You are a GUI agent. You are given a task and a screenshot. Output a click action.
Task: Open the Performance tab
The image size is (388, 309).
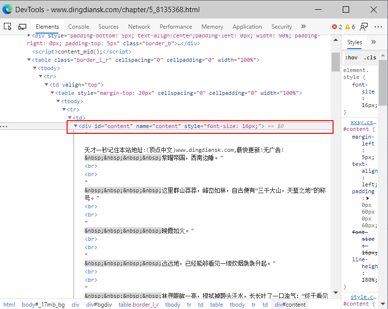(176, 27)
